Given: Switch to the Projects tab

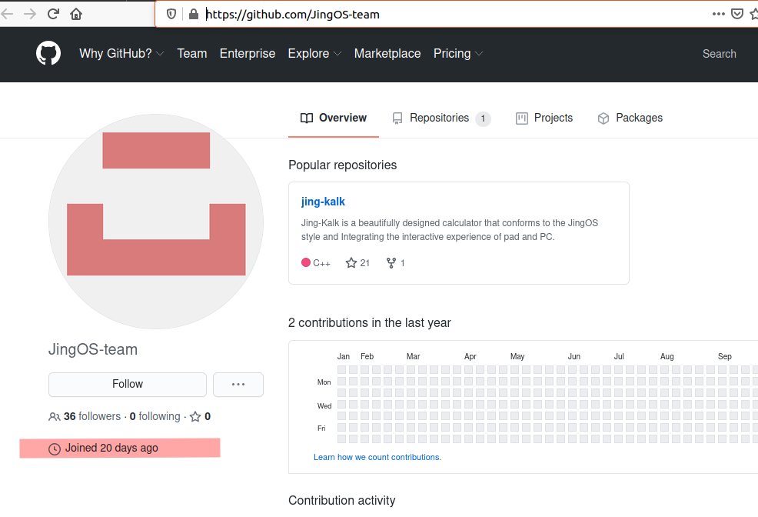Looking at the screenshot, I should coord(544,118).
